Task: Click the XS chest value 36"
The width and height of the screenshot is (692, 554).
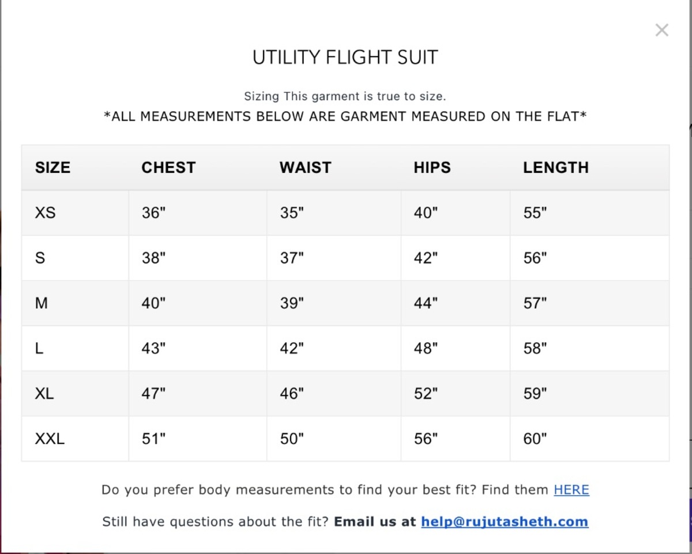Action: click(153, 213)
